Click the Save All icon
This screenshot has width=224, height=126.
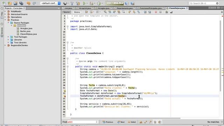point(21,3)
